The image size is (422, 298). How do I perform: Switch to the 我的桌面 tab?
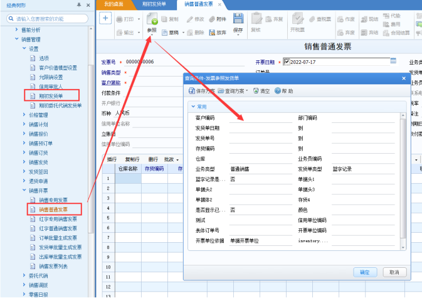[113, 4]
